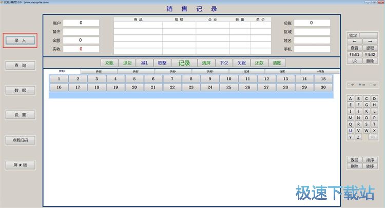Screen dimensions: 385x208
Task: Click the 删除 button beside LR
Action: [370, 61]
